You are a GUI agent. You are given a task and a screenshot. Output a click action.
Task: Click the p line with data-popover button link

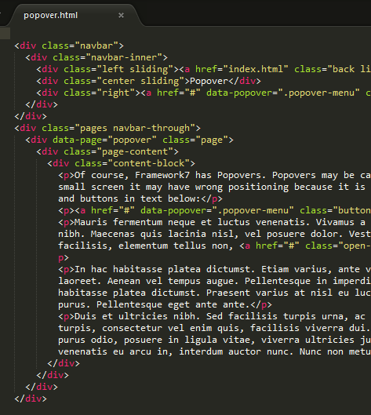pos(215,210)
